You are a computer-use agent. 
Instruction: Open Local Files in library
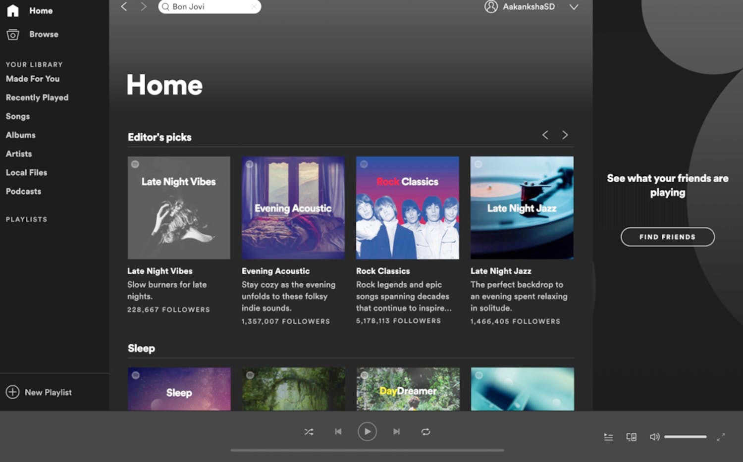pos(26,173)
